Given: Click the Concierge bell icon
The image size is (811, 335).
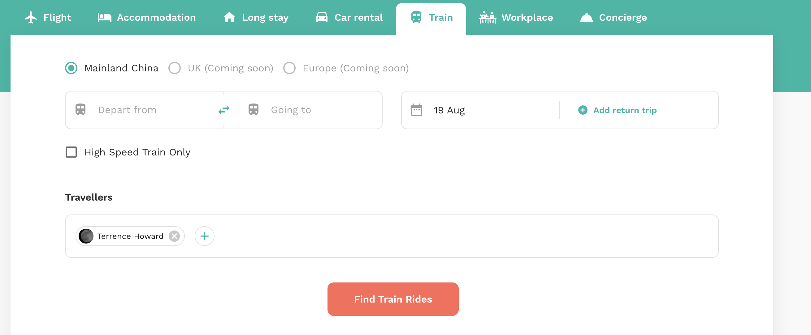Looking at the screenshot, I should tap(586, 18).
